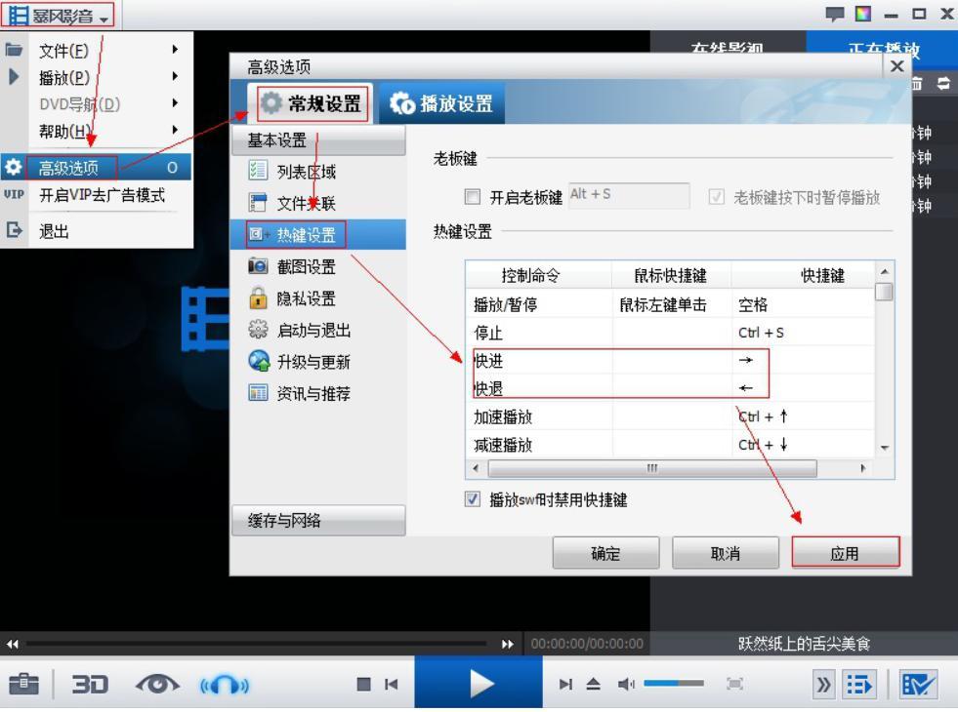Click the Alt + S boss key field
Image resolution: width=958 pixels, height=712 pixels.
(629, 195)
